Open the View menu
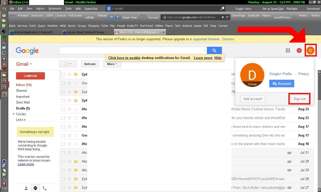This screenshot has height=192, width=321. click(29, 8)
